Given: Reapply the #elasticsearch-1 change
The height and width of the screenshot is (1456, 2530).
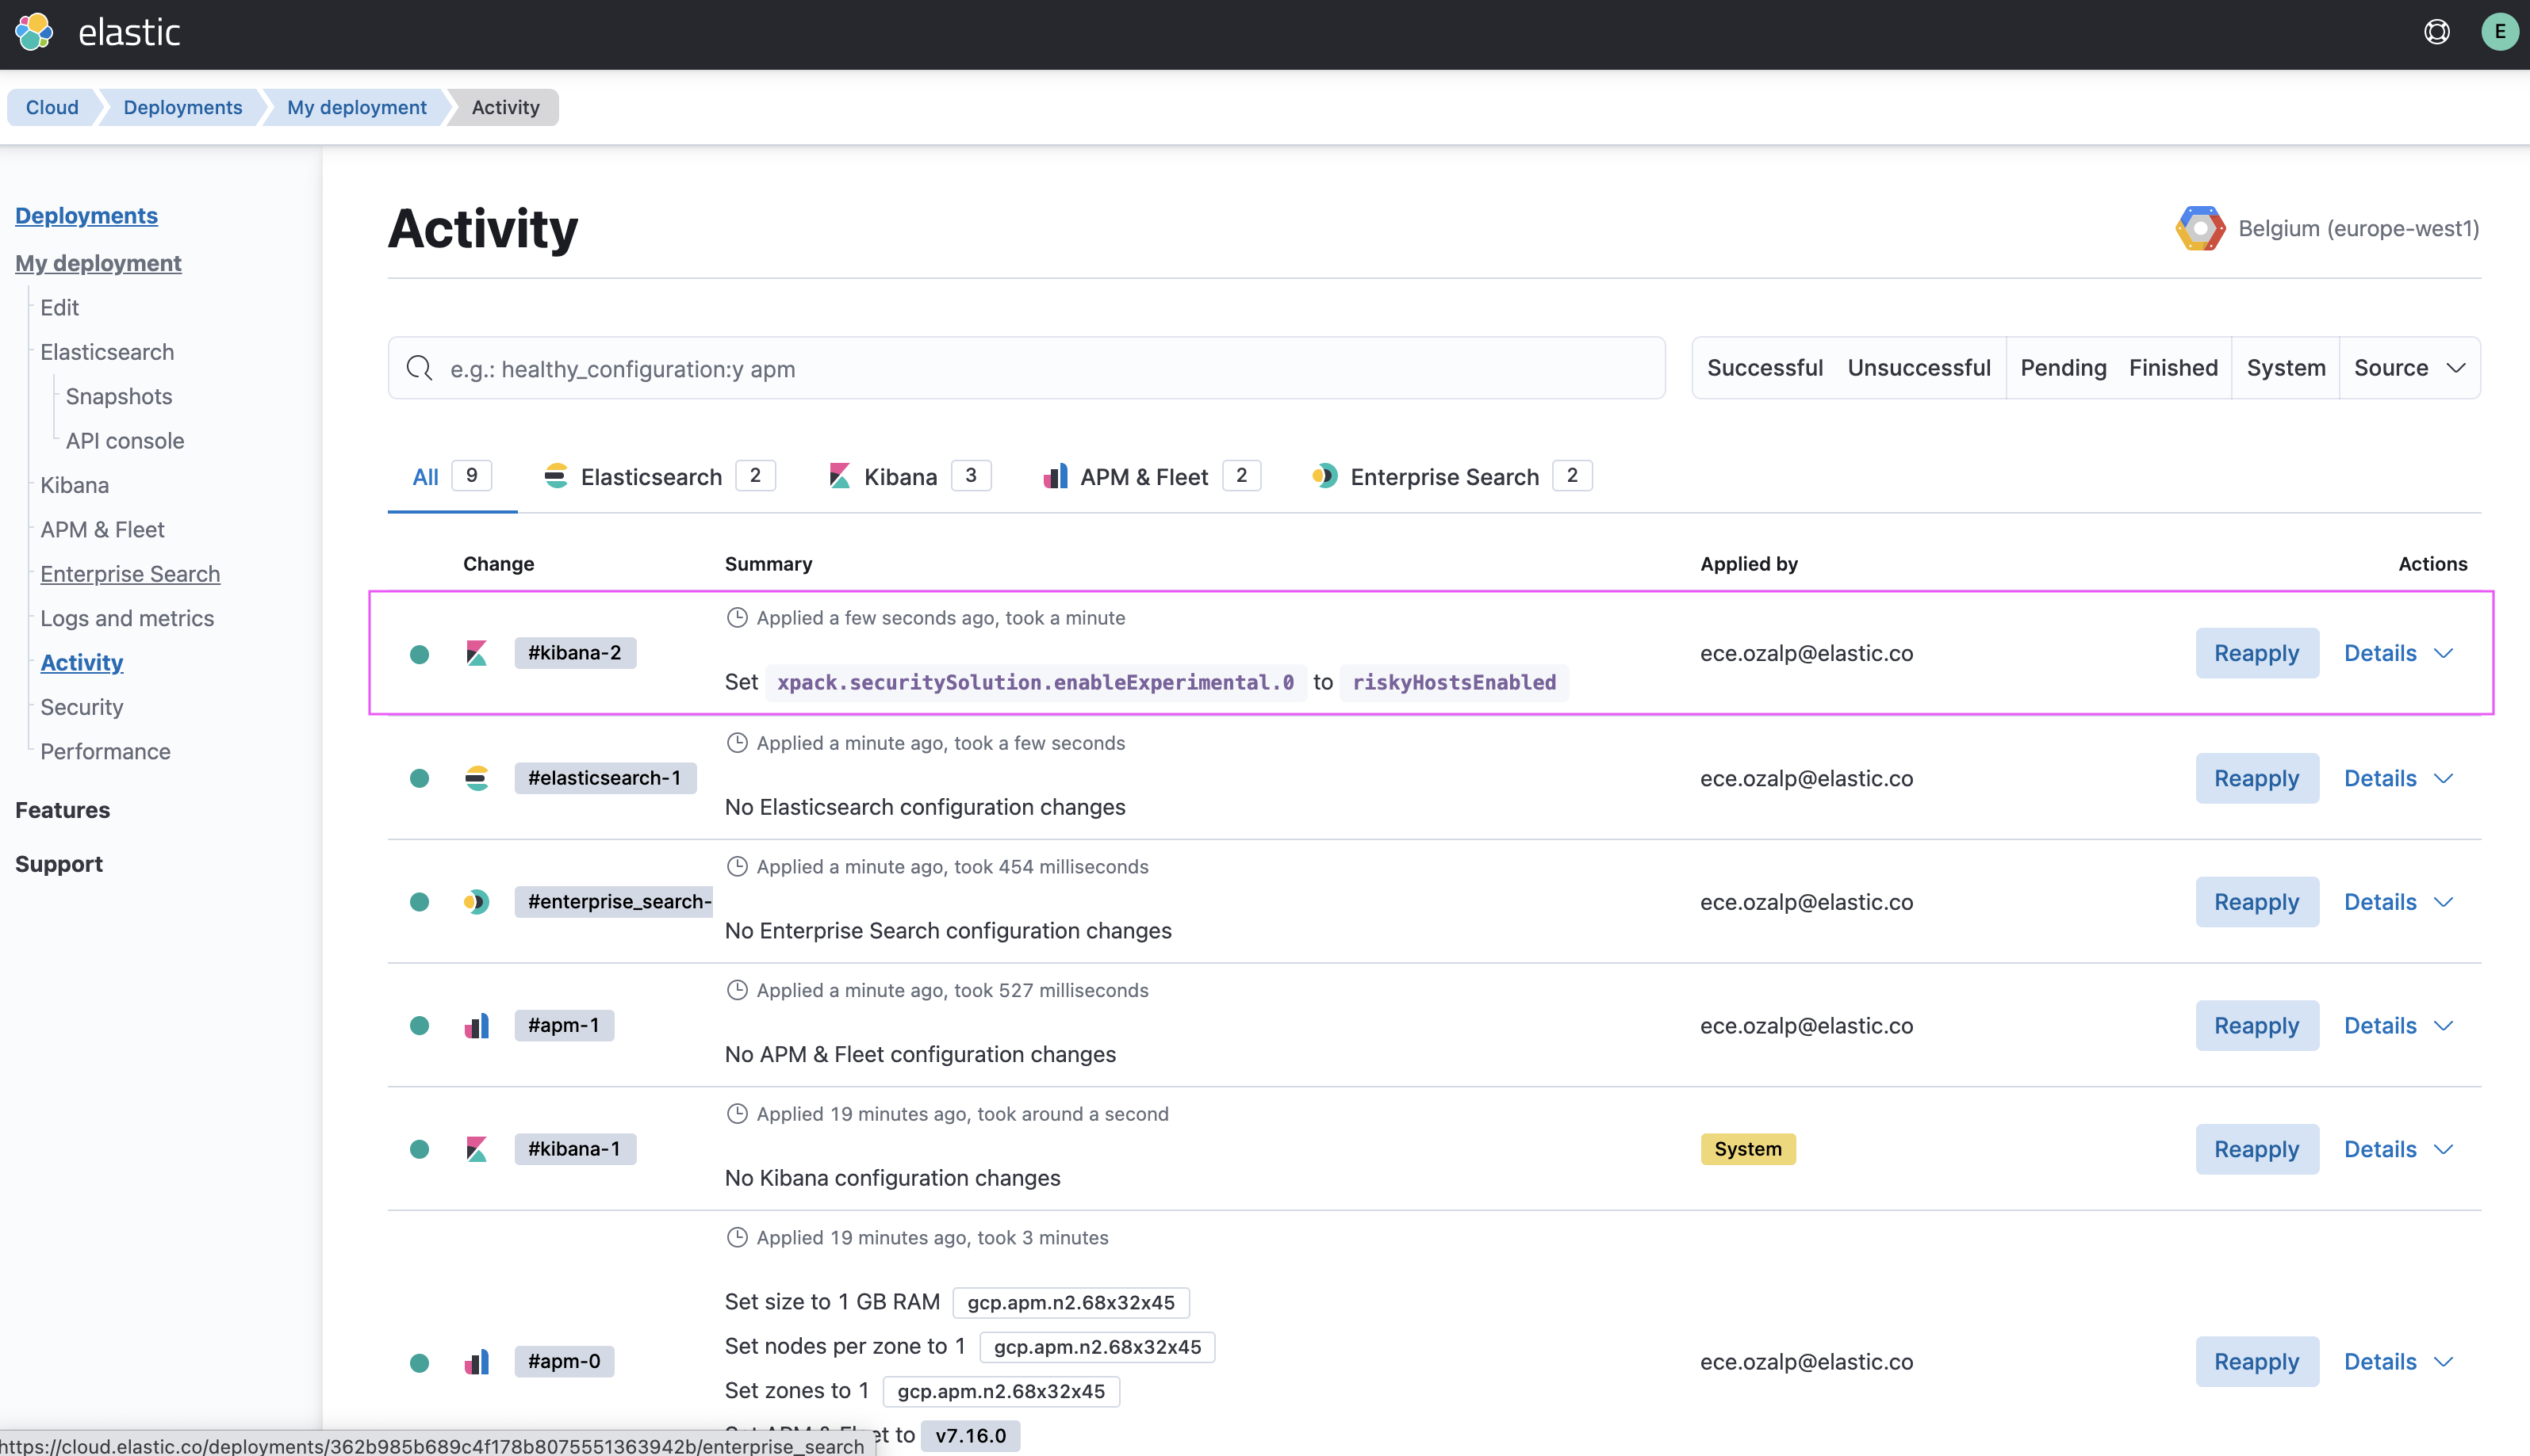Looking at the screenshot, I should click(2256, 778).
